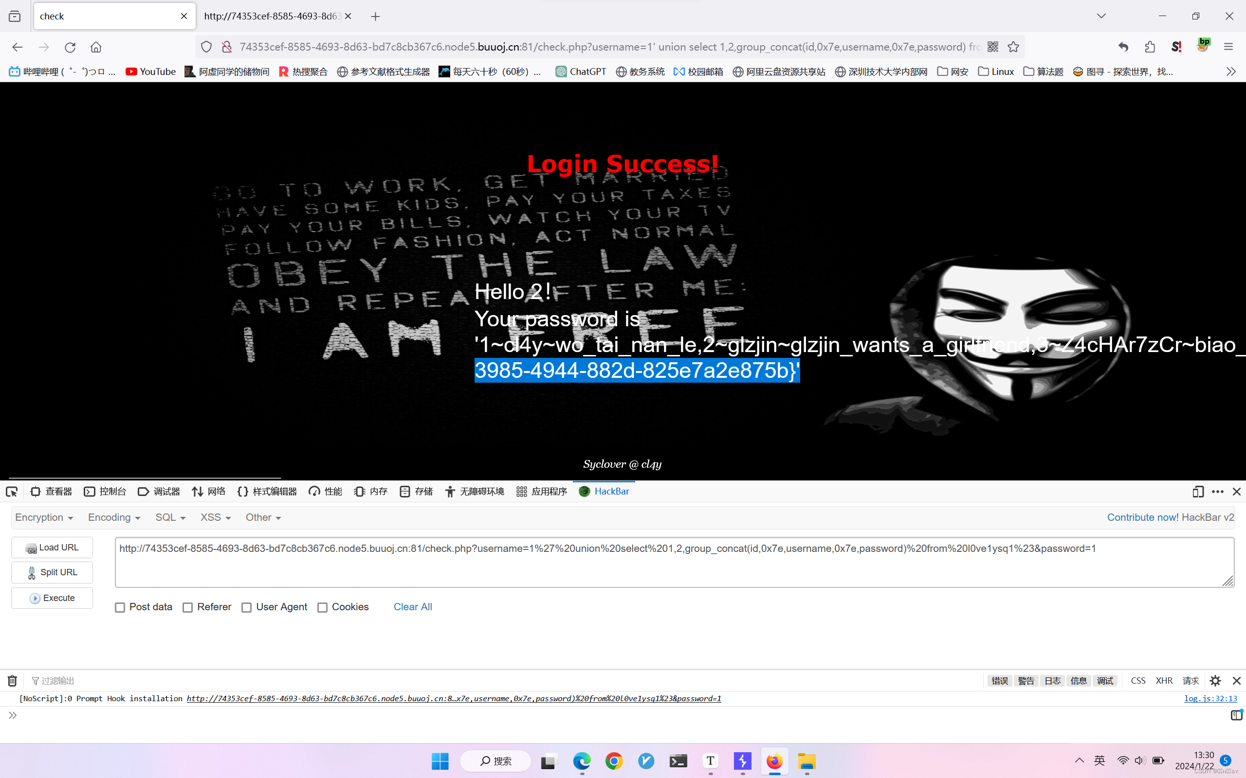This screenshot has width=1246, height=778.
Task: Toggle the 信息 info filter
Action: (x=1079, y=681)
